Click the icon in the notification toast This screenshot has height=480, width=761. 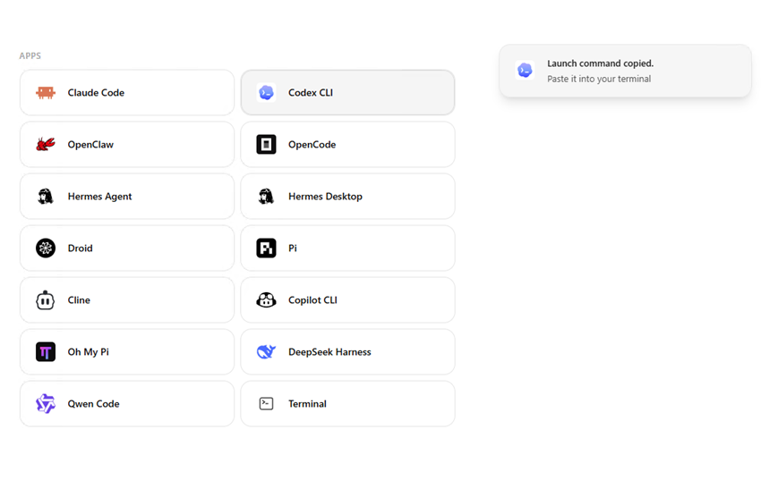[525, 71]
